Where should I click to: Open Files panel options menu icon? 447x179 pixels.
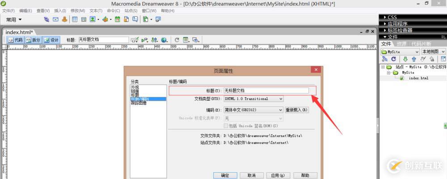coord(443,37)
